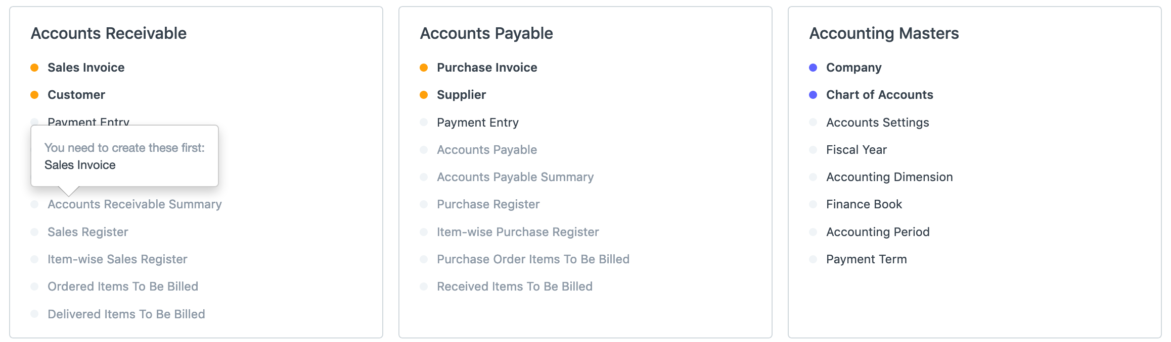Image resolution: width=1171 pixels, height=342 pixels.
Task: Go to Payment Term
Action: (x=866, y=259)
